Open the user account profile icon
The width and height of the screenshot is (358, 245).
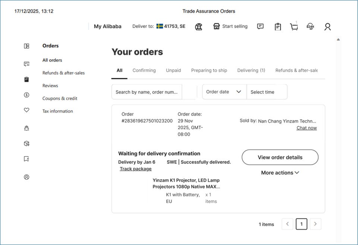(x=327, y=27)
